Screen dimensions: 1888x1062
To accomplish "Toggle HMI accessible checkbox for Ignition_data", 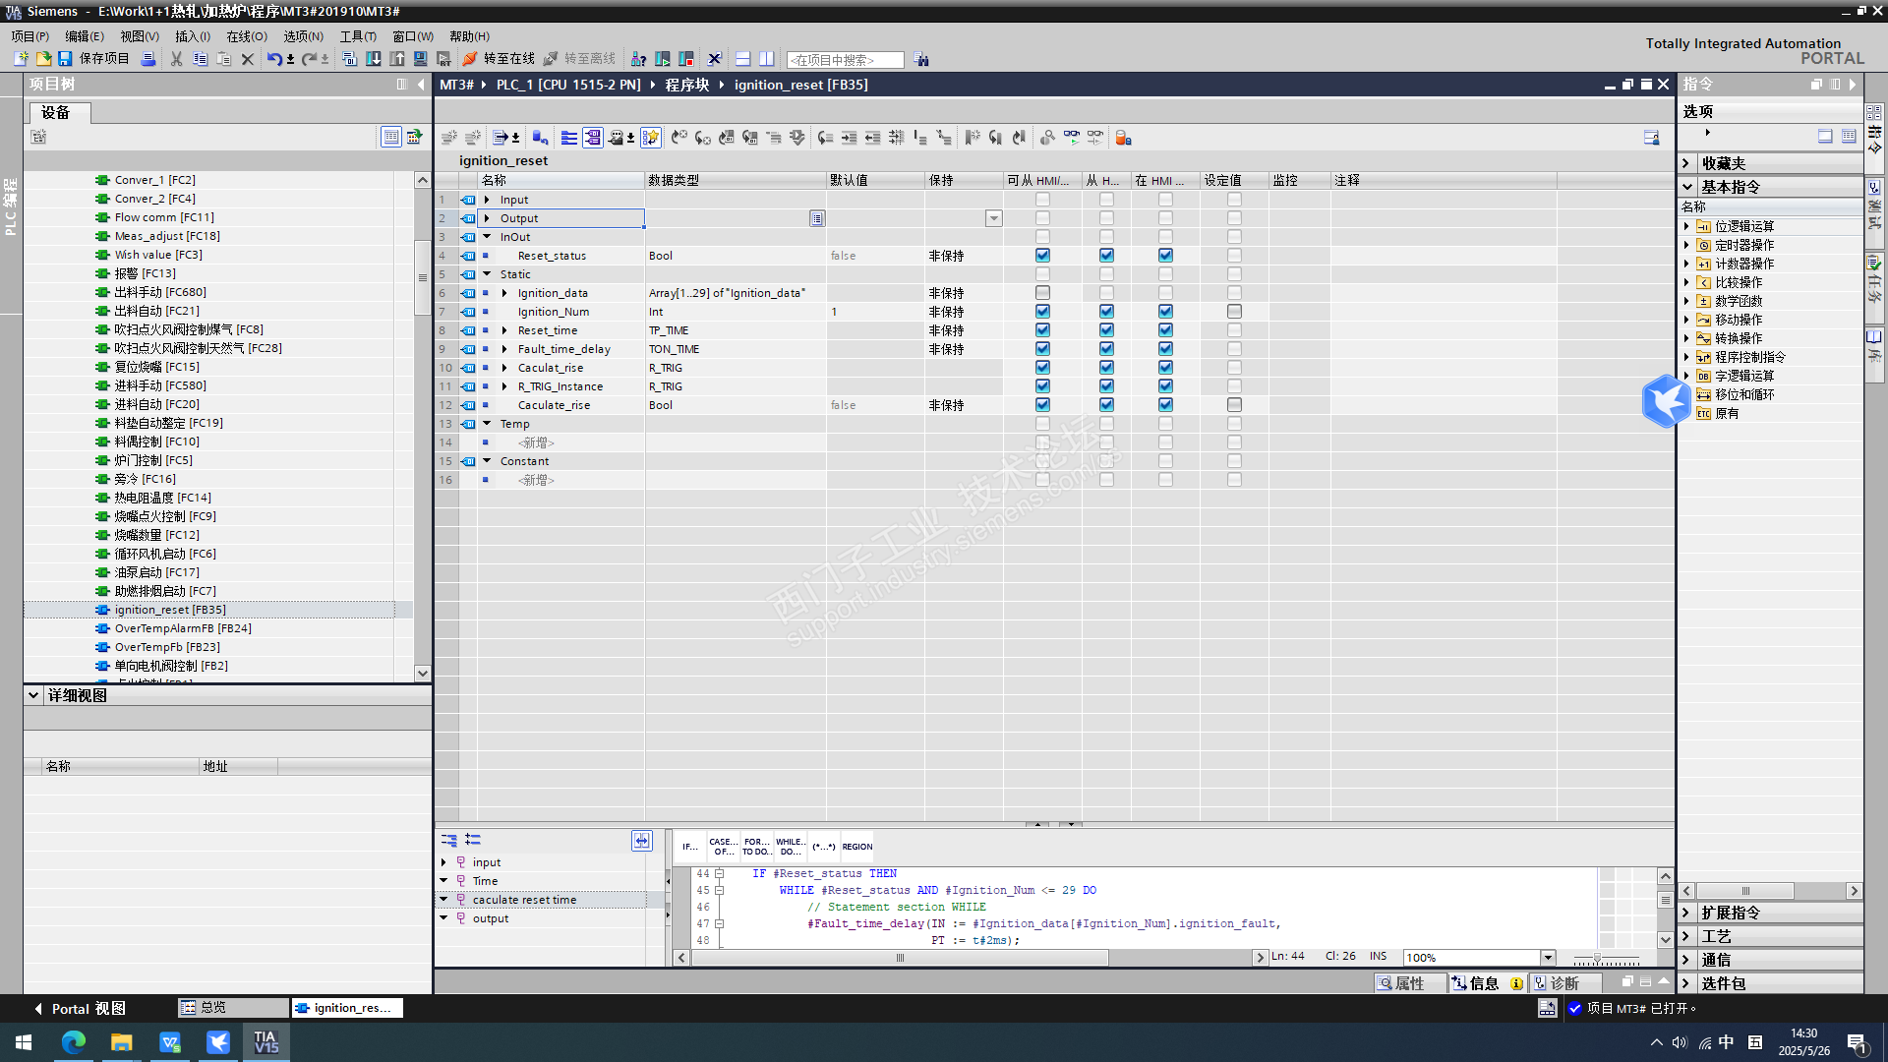I will (x=1042, y=293).
